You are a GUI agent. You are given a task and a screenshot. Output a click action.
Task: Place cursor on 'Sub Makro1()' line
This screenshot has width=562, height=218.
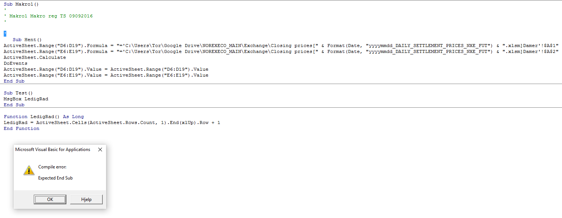point(21,4)
